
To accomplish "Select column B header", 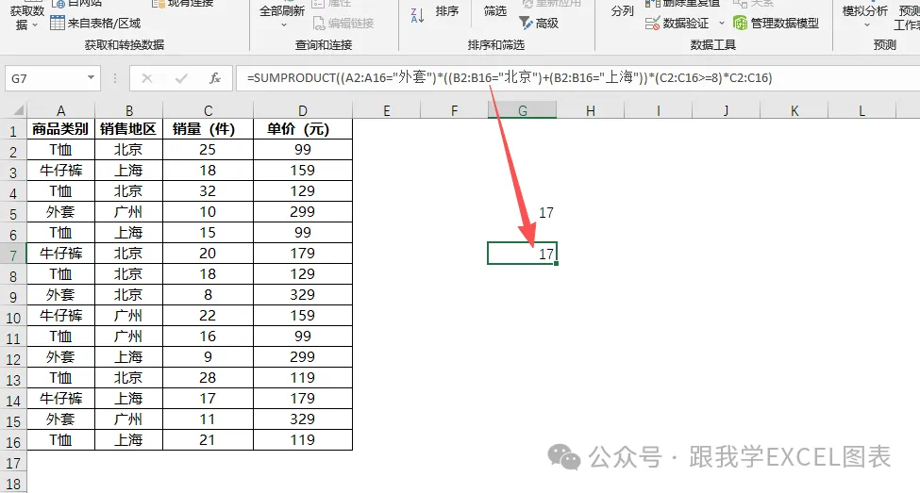I will [x=128, y=110].
